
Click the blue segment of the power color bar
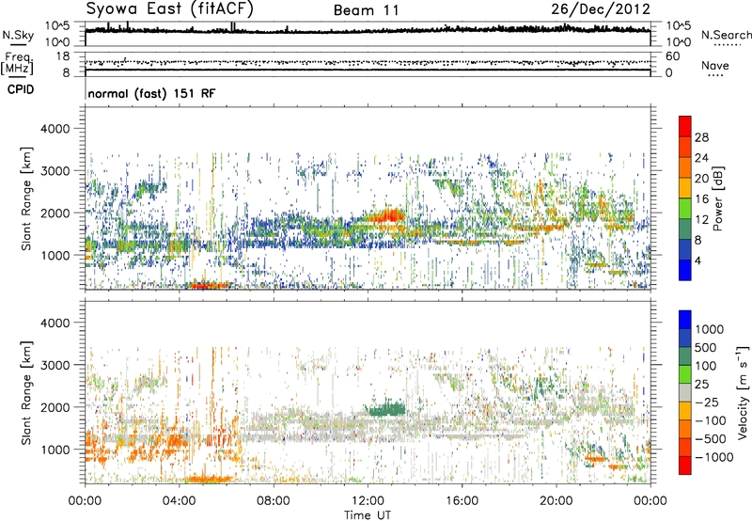tap(685, 270)
